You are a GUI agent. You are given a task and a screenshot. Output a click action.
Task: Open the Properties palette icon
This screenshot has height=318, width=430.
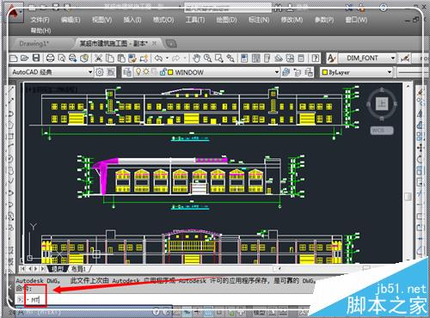point(244,58)
